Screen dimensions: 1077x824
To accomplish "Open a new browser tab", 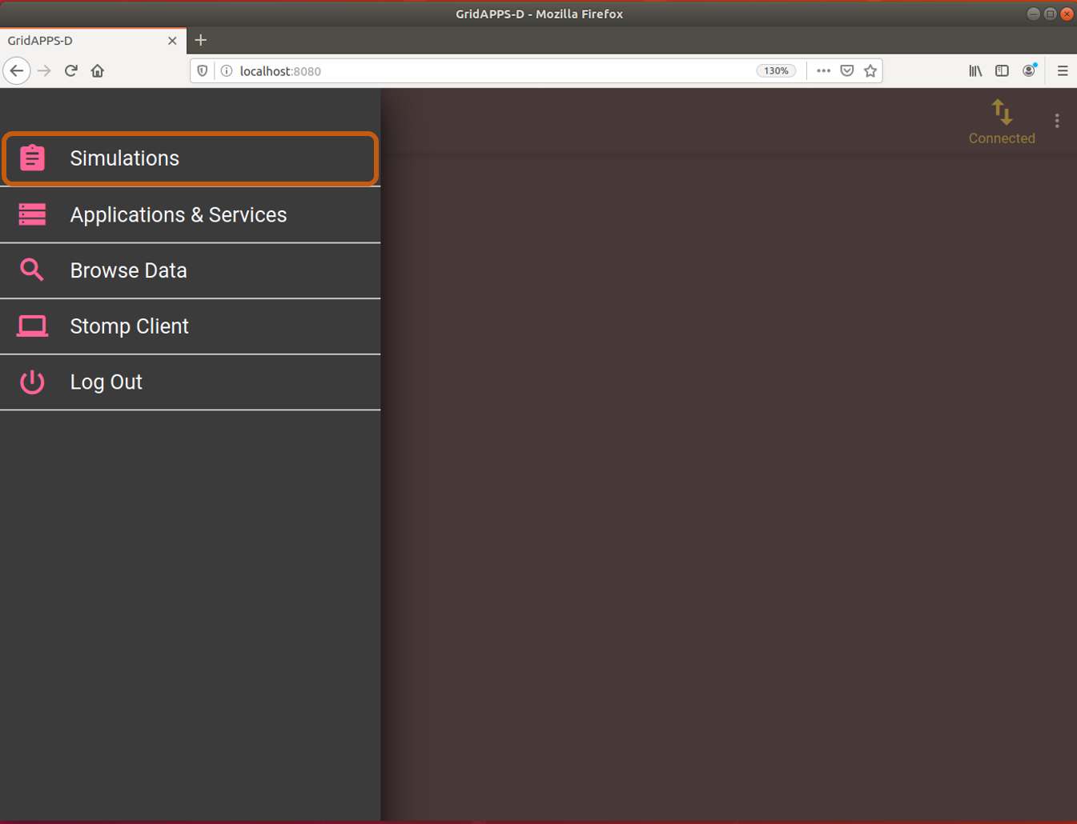I will [x=200, y=40].
